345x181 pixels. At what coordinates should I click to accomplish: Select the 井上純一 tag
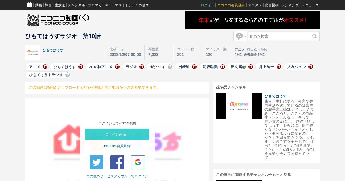click(267, 67)
